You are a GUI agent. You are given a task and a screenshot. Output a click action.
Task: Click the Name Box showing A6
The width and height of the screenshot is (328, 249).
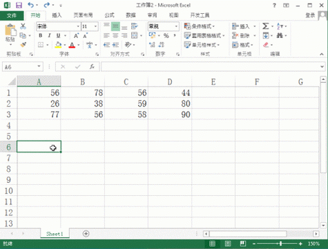(x=22, y=67)
